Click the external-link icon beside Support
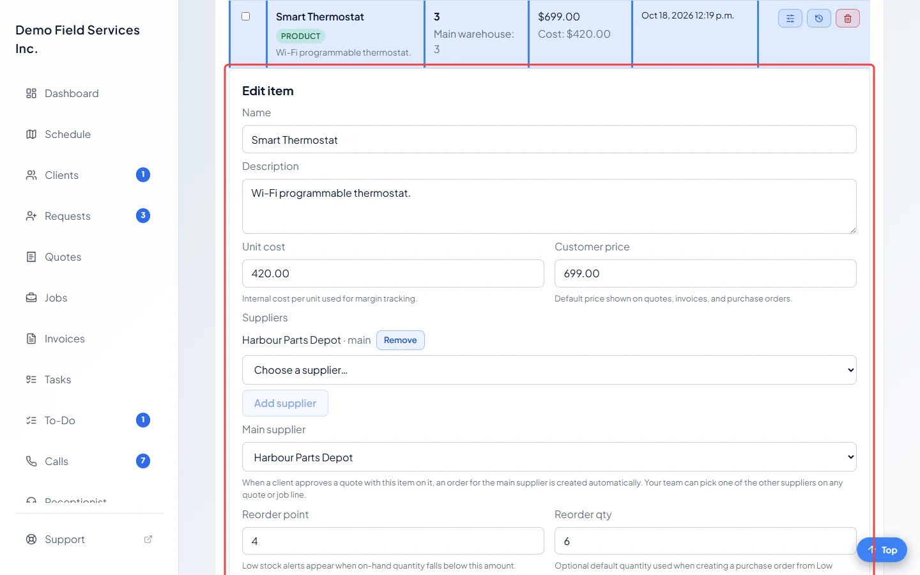 tap(148, 539)
